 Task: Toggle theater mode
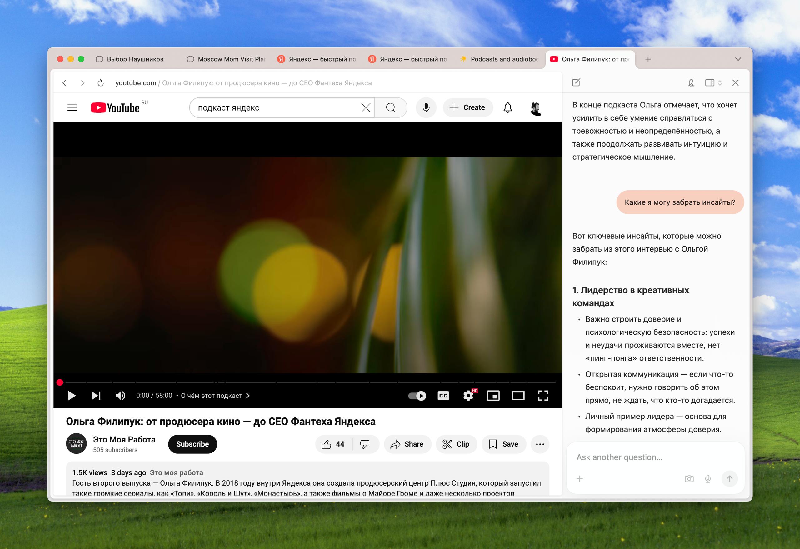[x=518, y=396]
